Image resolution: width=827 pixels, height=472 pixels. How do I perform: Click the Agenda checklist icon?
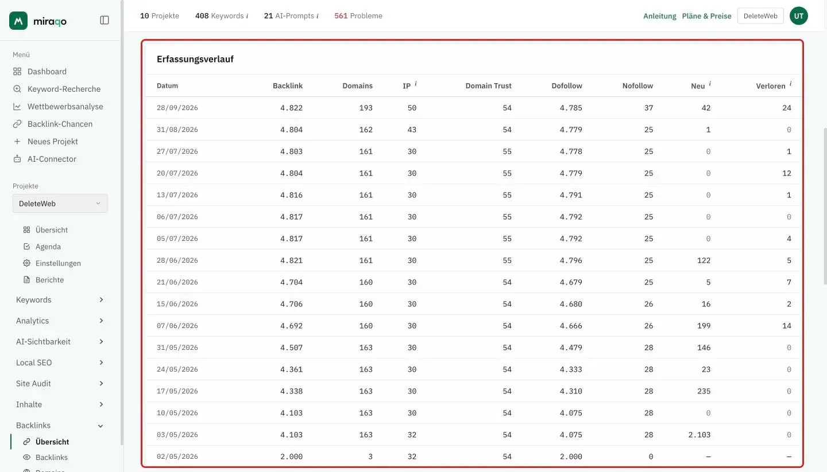pyautogui.click(x=26, y=247)
